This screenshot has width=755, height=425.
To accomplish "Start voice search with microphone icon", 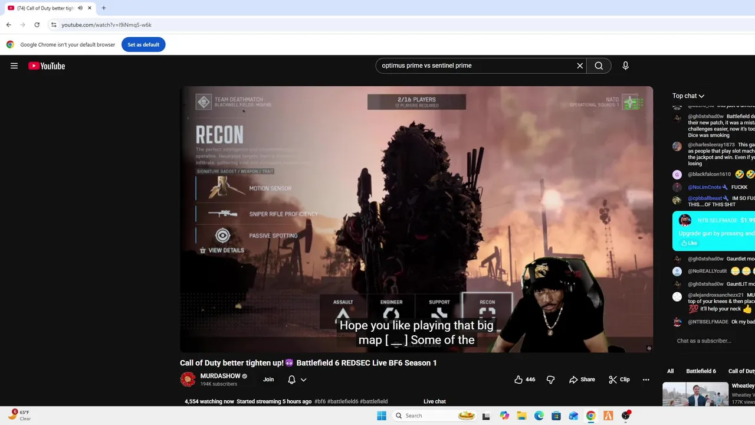I will pos(625,66).
